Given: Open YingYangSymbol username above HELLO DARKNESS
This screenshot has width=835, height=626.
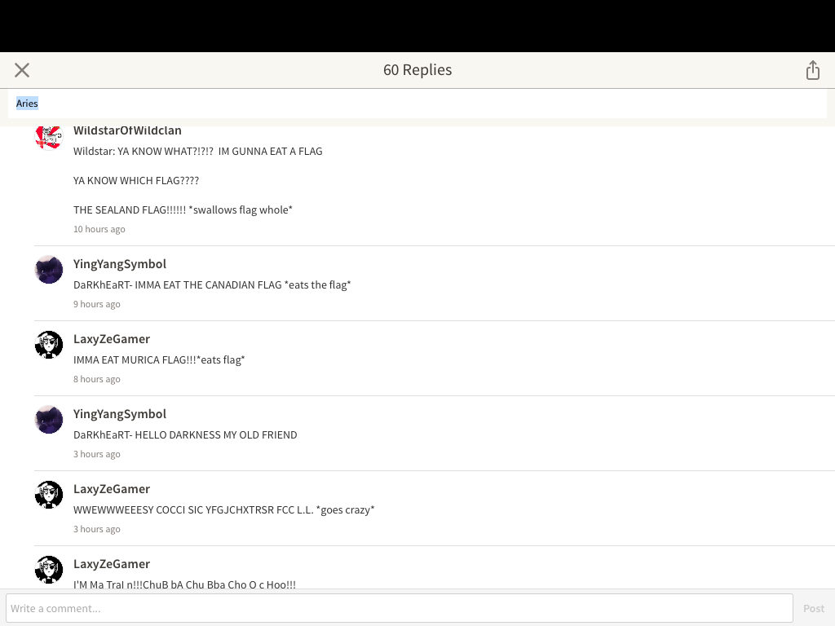Looking at the screenshot, I should (120, 414).
